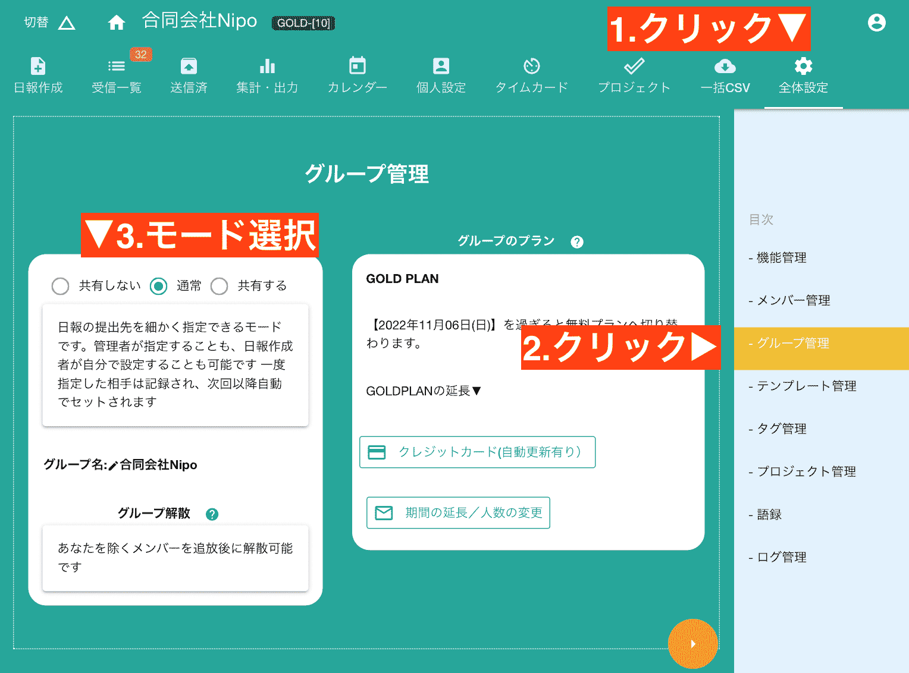
Task: Select the 共有する radio button
Action: (x=219, y=286)
